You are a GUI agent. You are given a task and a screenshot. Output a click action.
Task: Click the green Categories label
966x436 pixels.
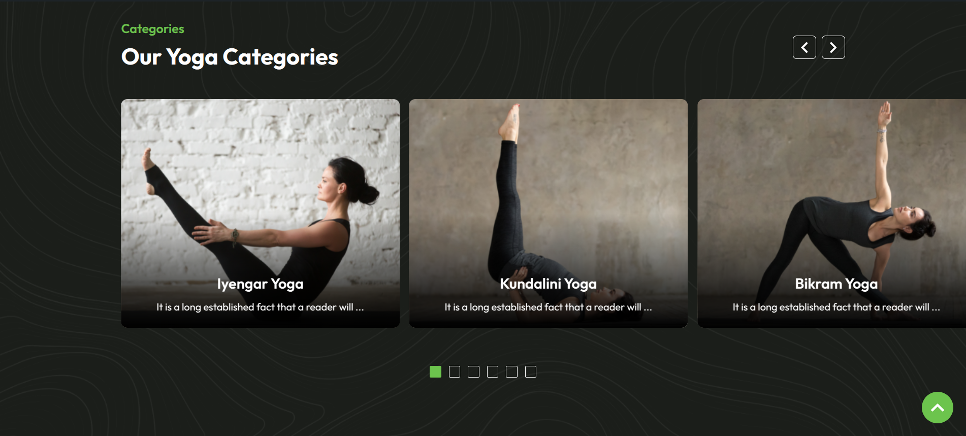[152, 29]
